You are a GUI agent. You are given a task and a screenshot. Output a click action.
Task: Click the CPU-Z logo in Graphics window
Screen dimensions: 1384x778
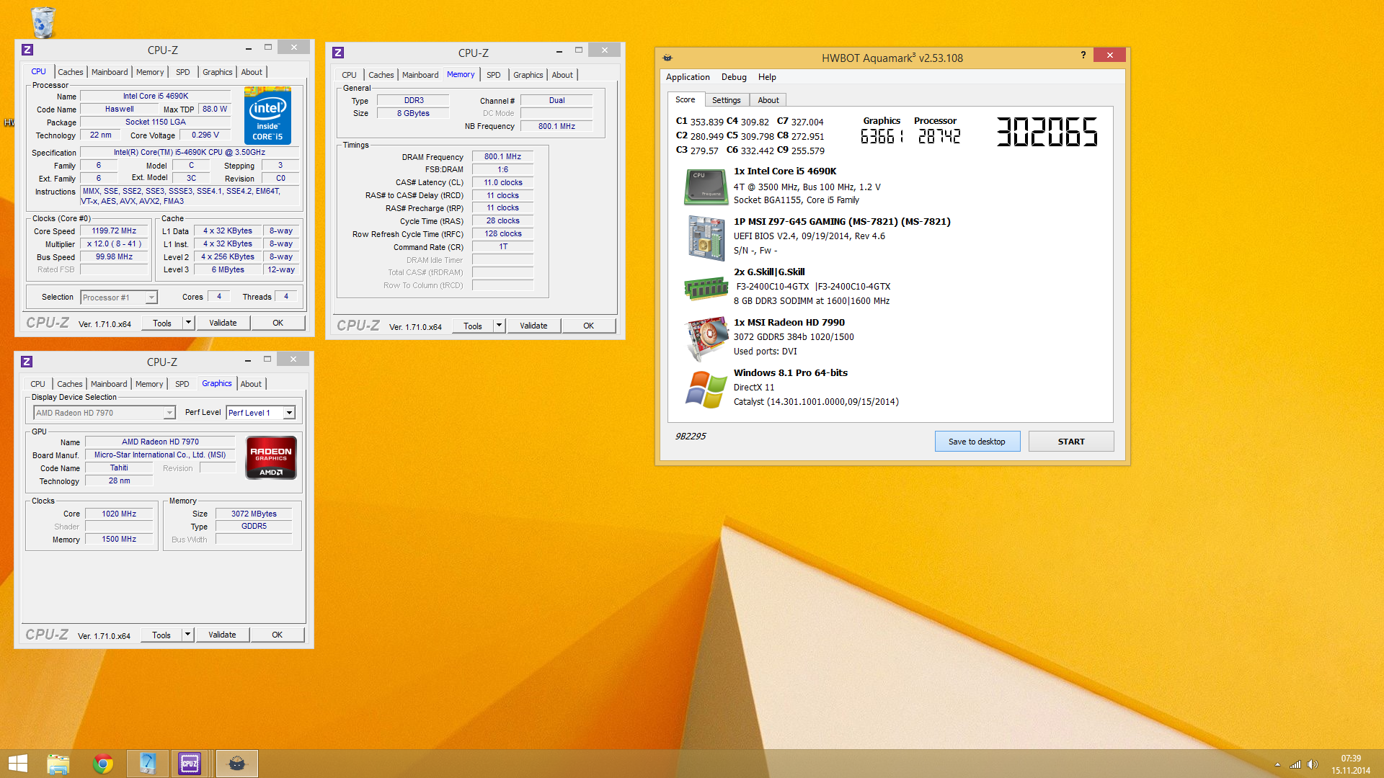(27, 362)
